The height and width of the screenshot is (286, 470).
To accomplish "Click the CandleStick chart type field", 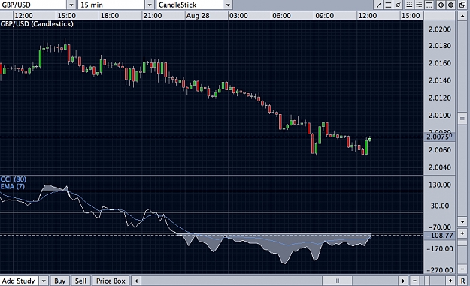I will point(190,5).
